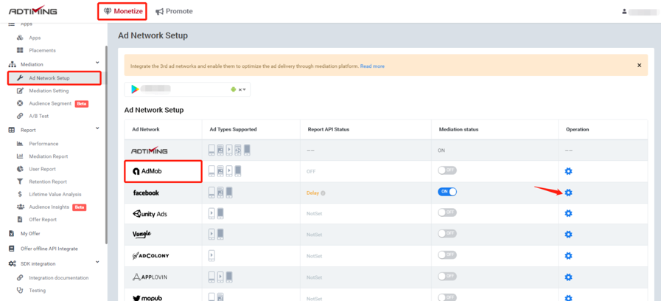Clear the selected app with x
661x301 pixels.
240,89
